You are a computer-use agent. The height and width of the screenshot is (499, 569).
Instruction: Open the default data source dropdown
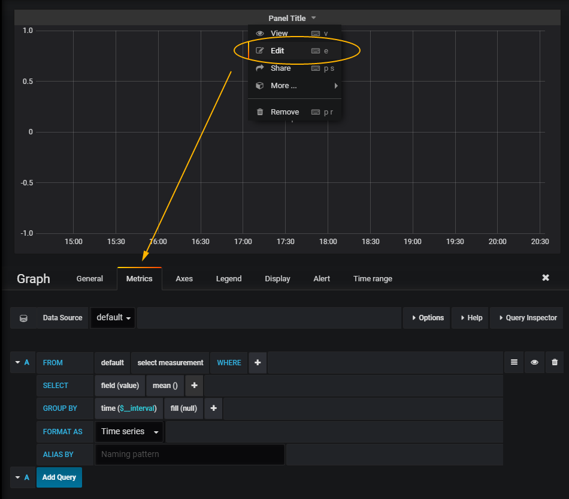[113, 318]
